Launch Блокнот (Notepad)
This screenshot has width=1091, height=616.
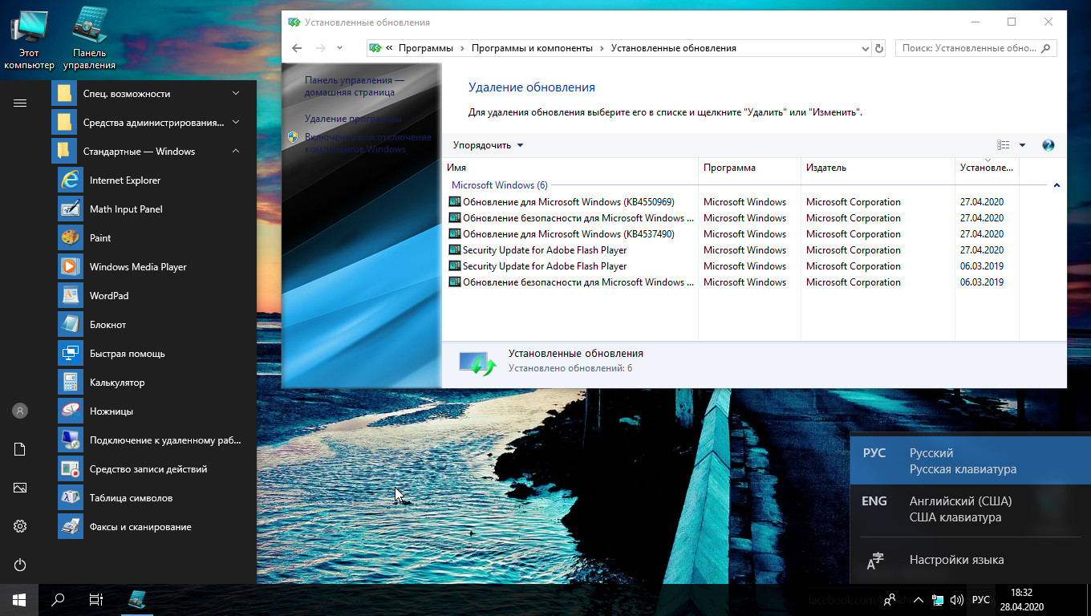(x=149, y=325)
